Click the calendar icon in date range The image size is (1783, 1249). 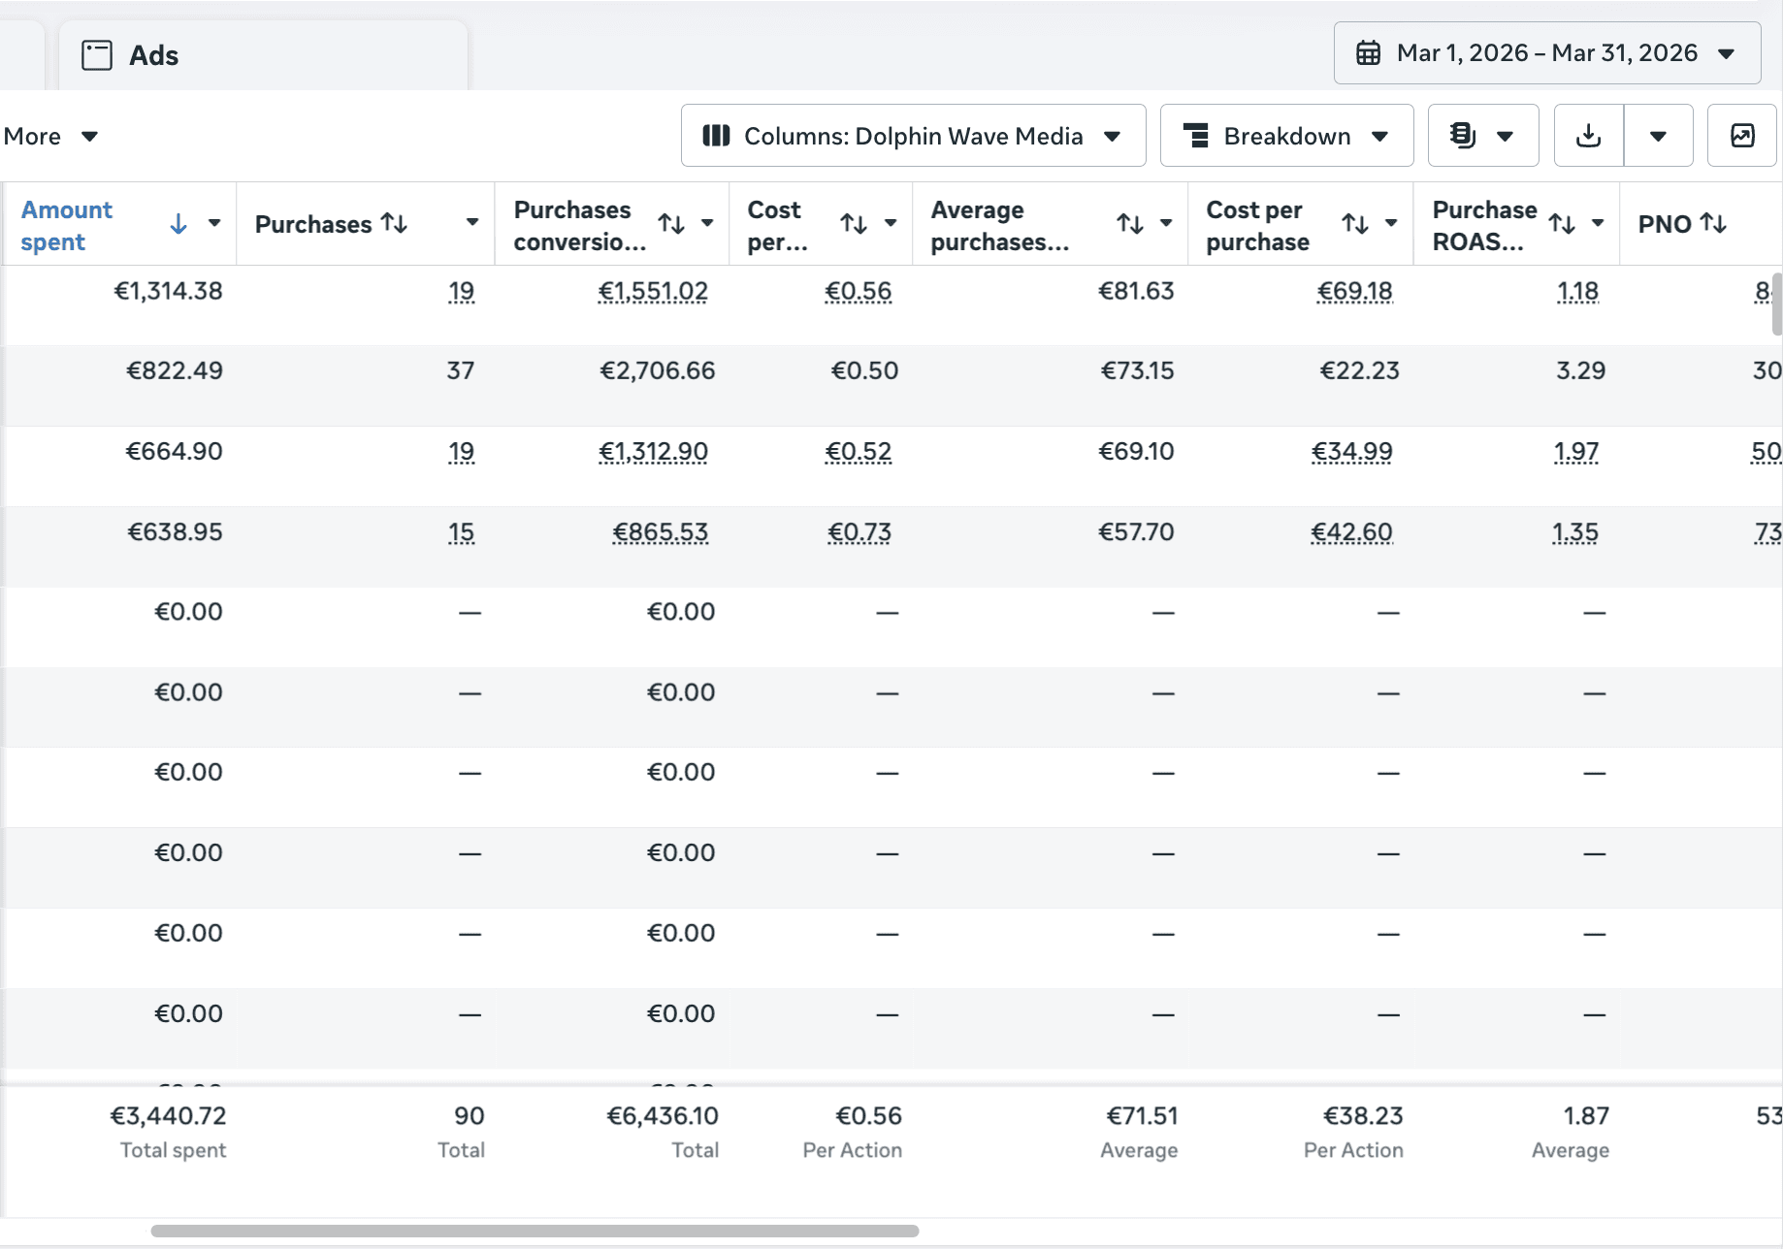(x=1368, y=53)
